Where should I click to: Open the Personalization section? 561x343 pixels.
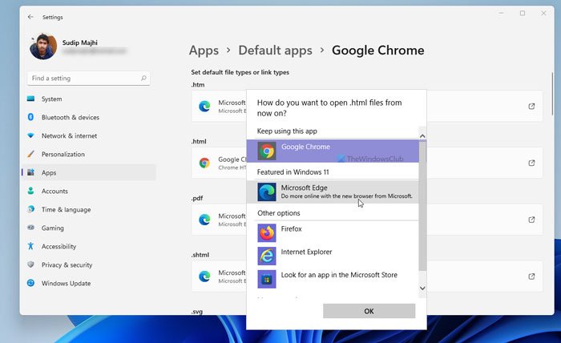[x=63, y=154]
